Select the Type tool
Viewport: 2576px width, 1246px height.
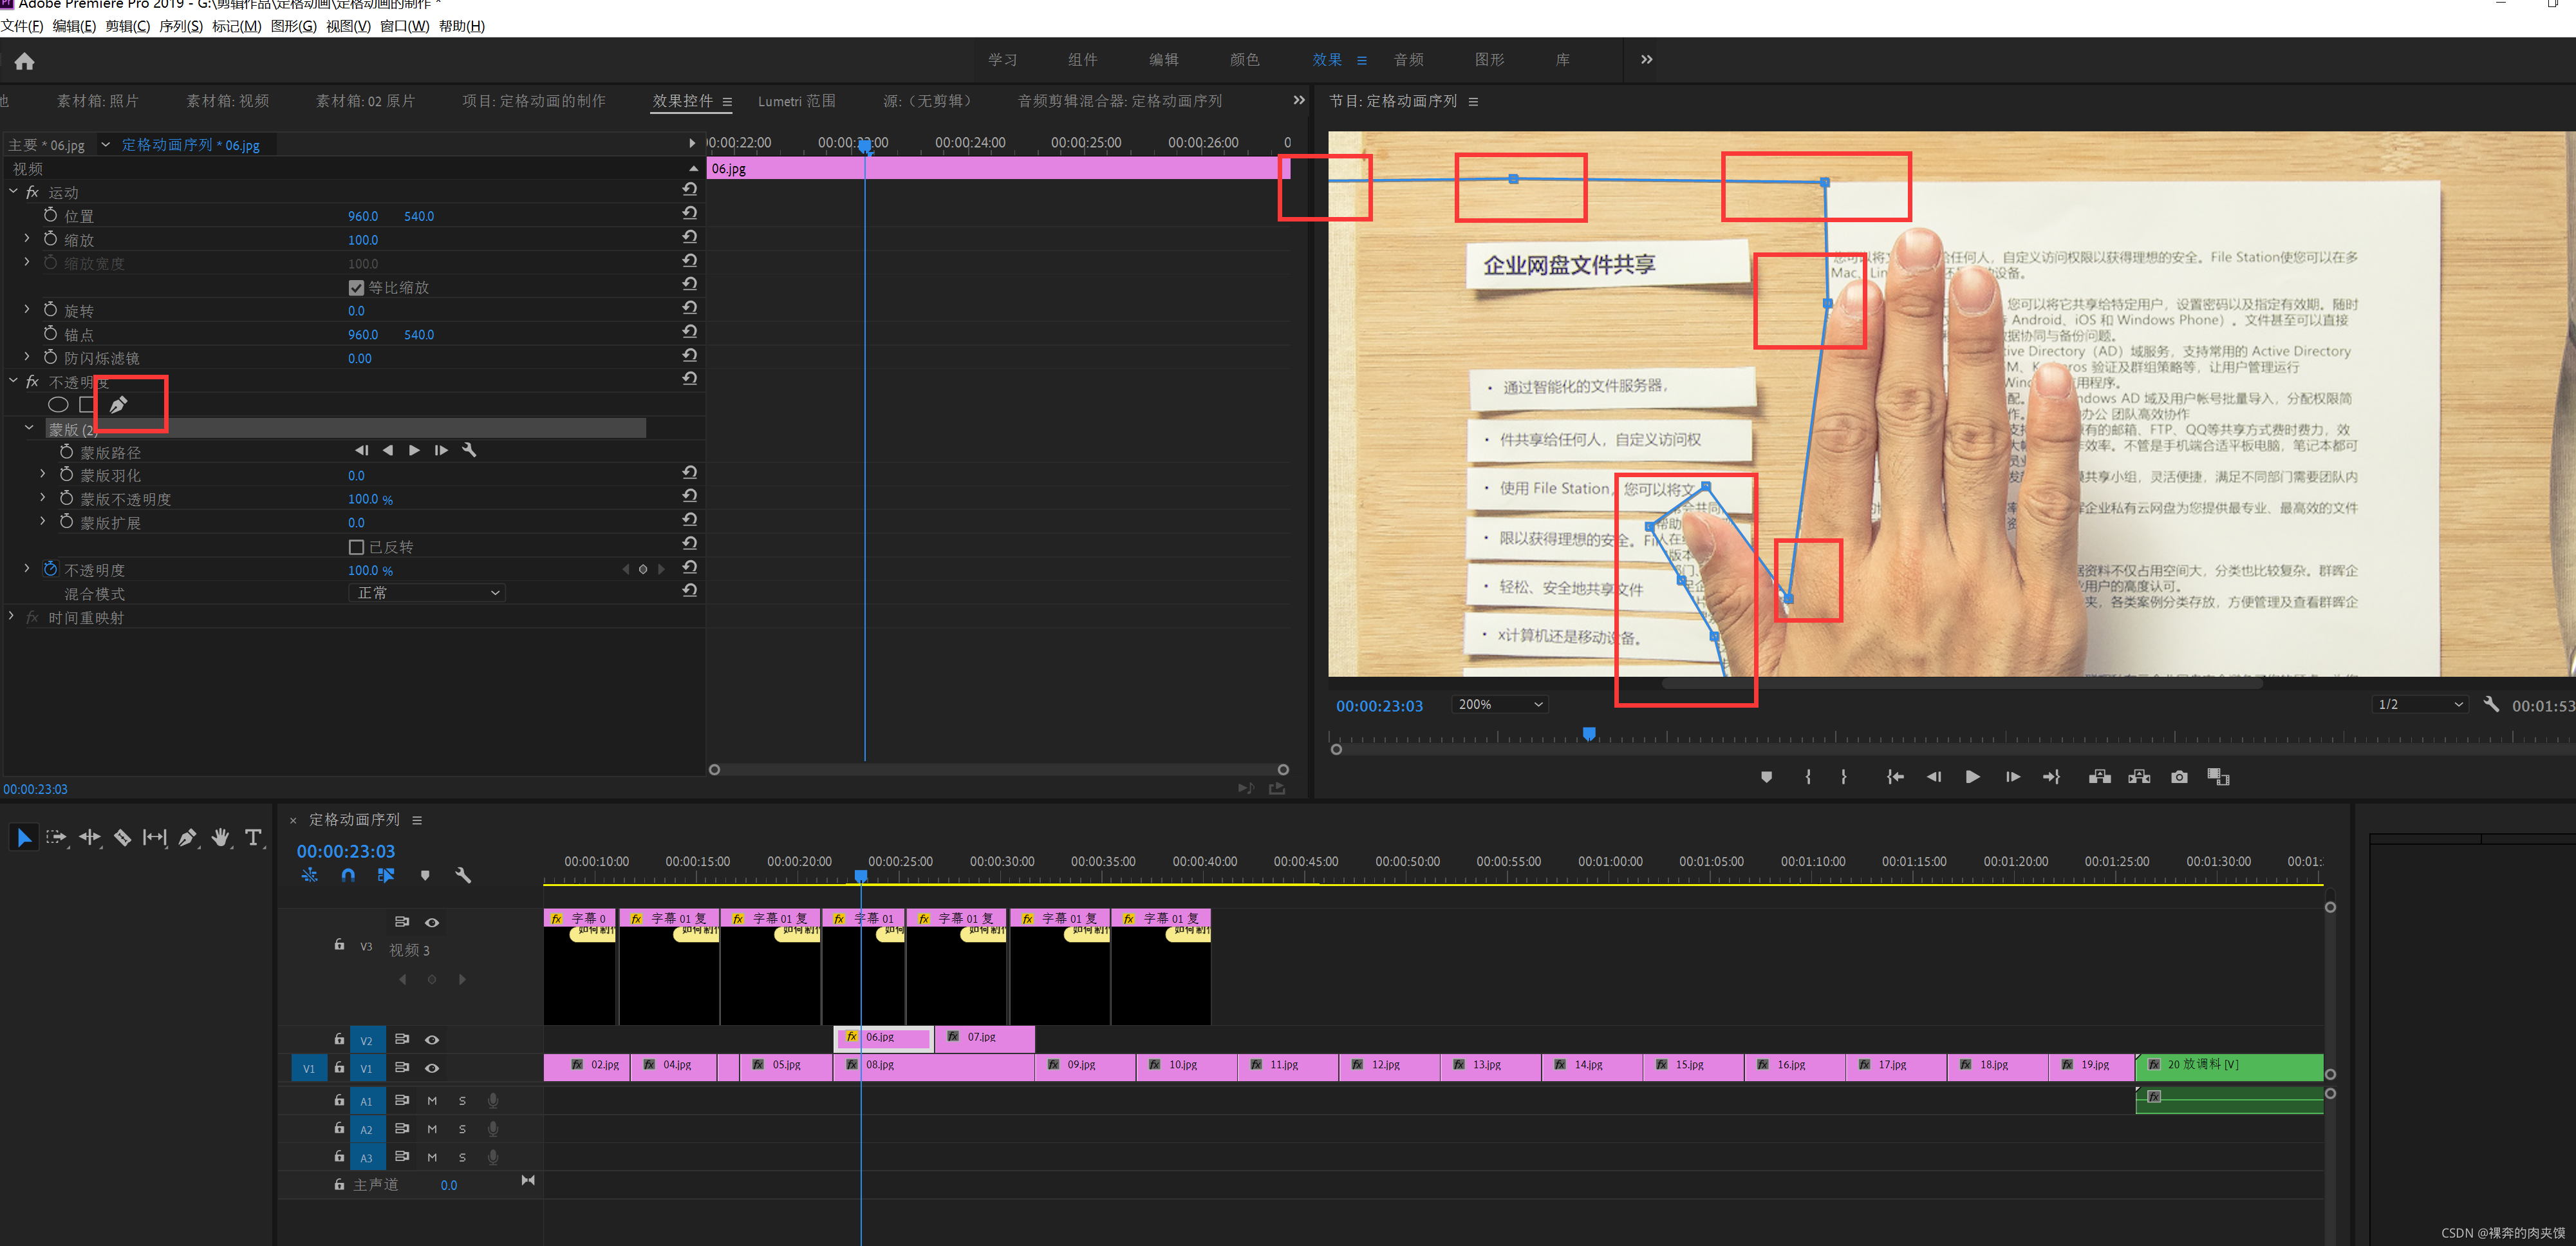tap(253, 837)
